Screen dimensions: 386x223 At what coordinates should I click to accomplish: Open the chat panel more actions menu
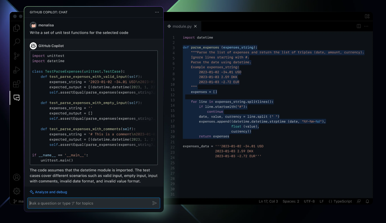point(157,12)
